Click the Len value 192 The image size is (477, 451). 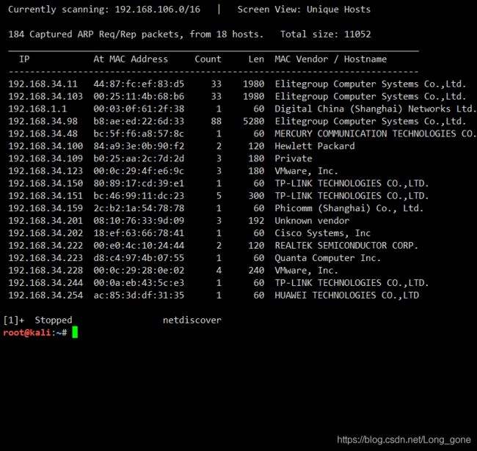click(x=256, y=221)
